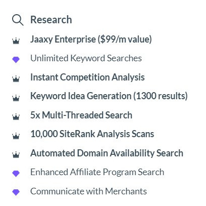Select the Research heading text
Image resolution: width=206 pixels, height=206 pixels.
(51, 20)
